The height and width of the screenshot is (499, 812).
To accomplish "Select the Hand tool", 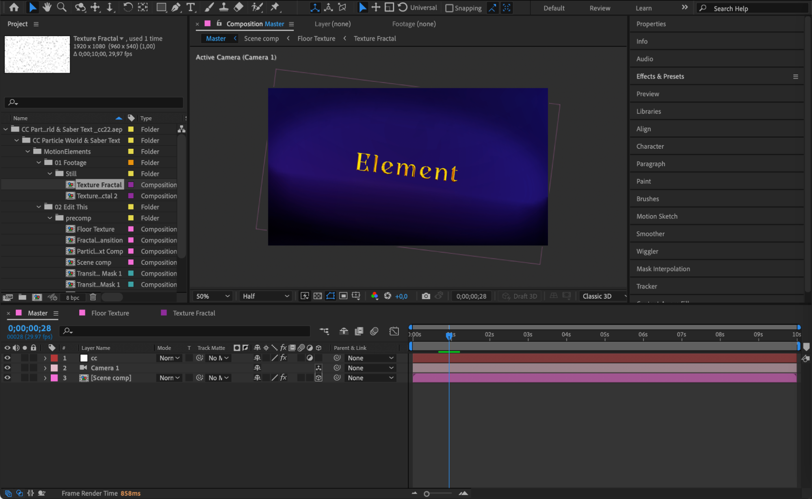I will 47,7.
